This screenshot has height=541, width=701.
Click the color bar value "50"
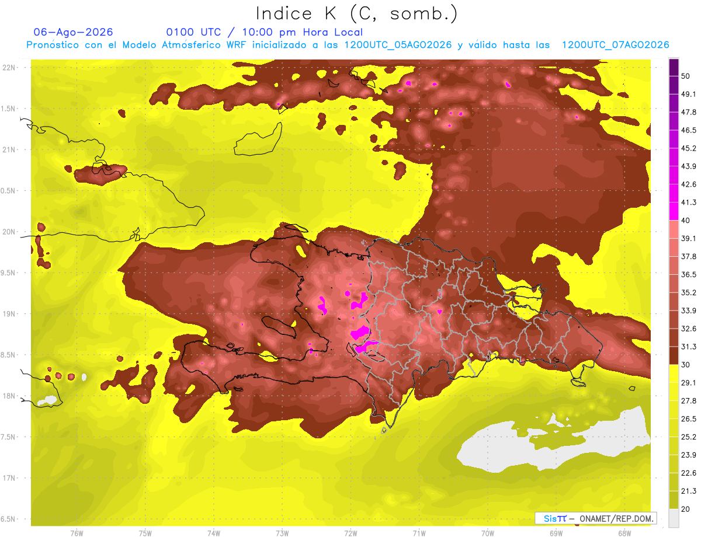[x=685, y=76]
